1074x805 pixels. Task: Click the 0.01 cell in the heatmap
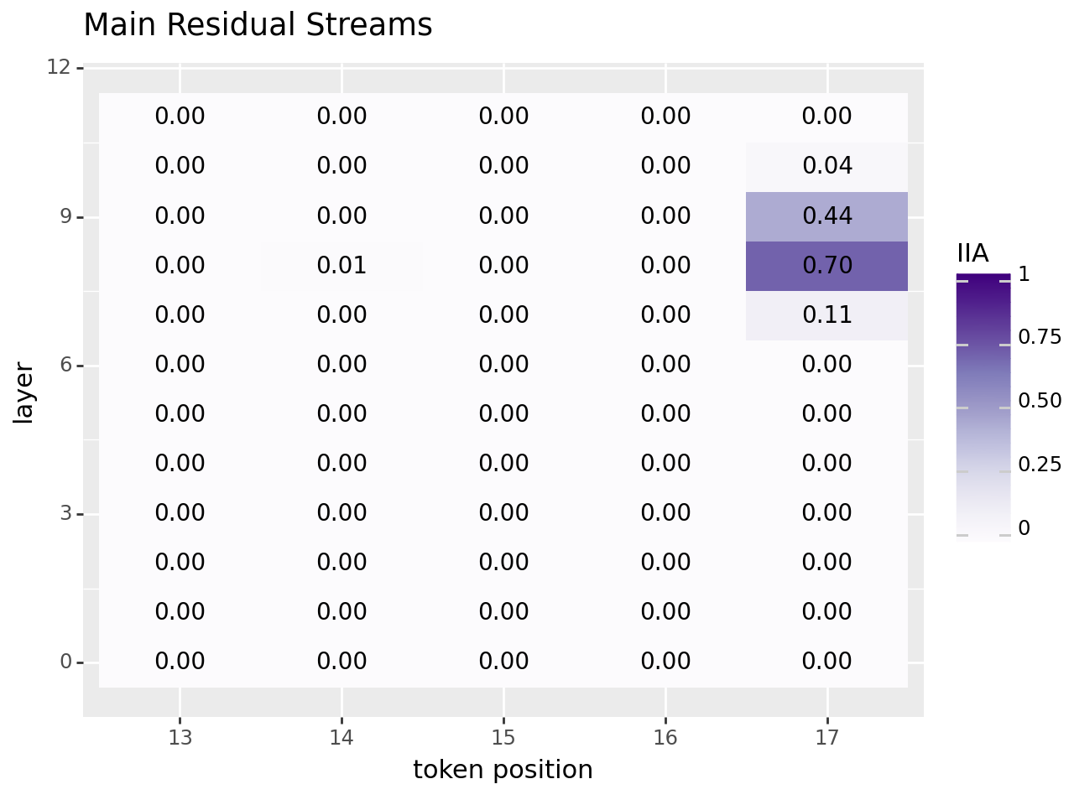[x=341, y=266]
